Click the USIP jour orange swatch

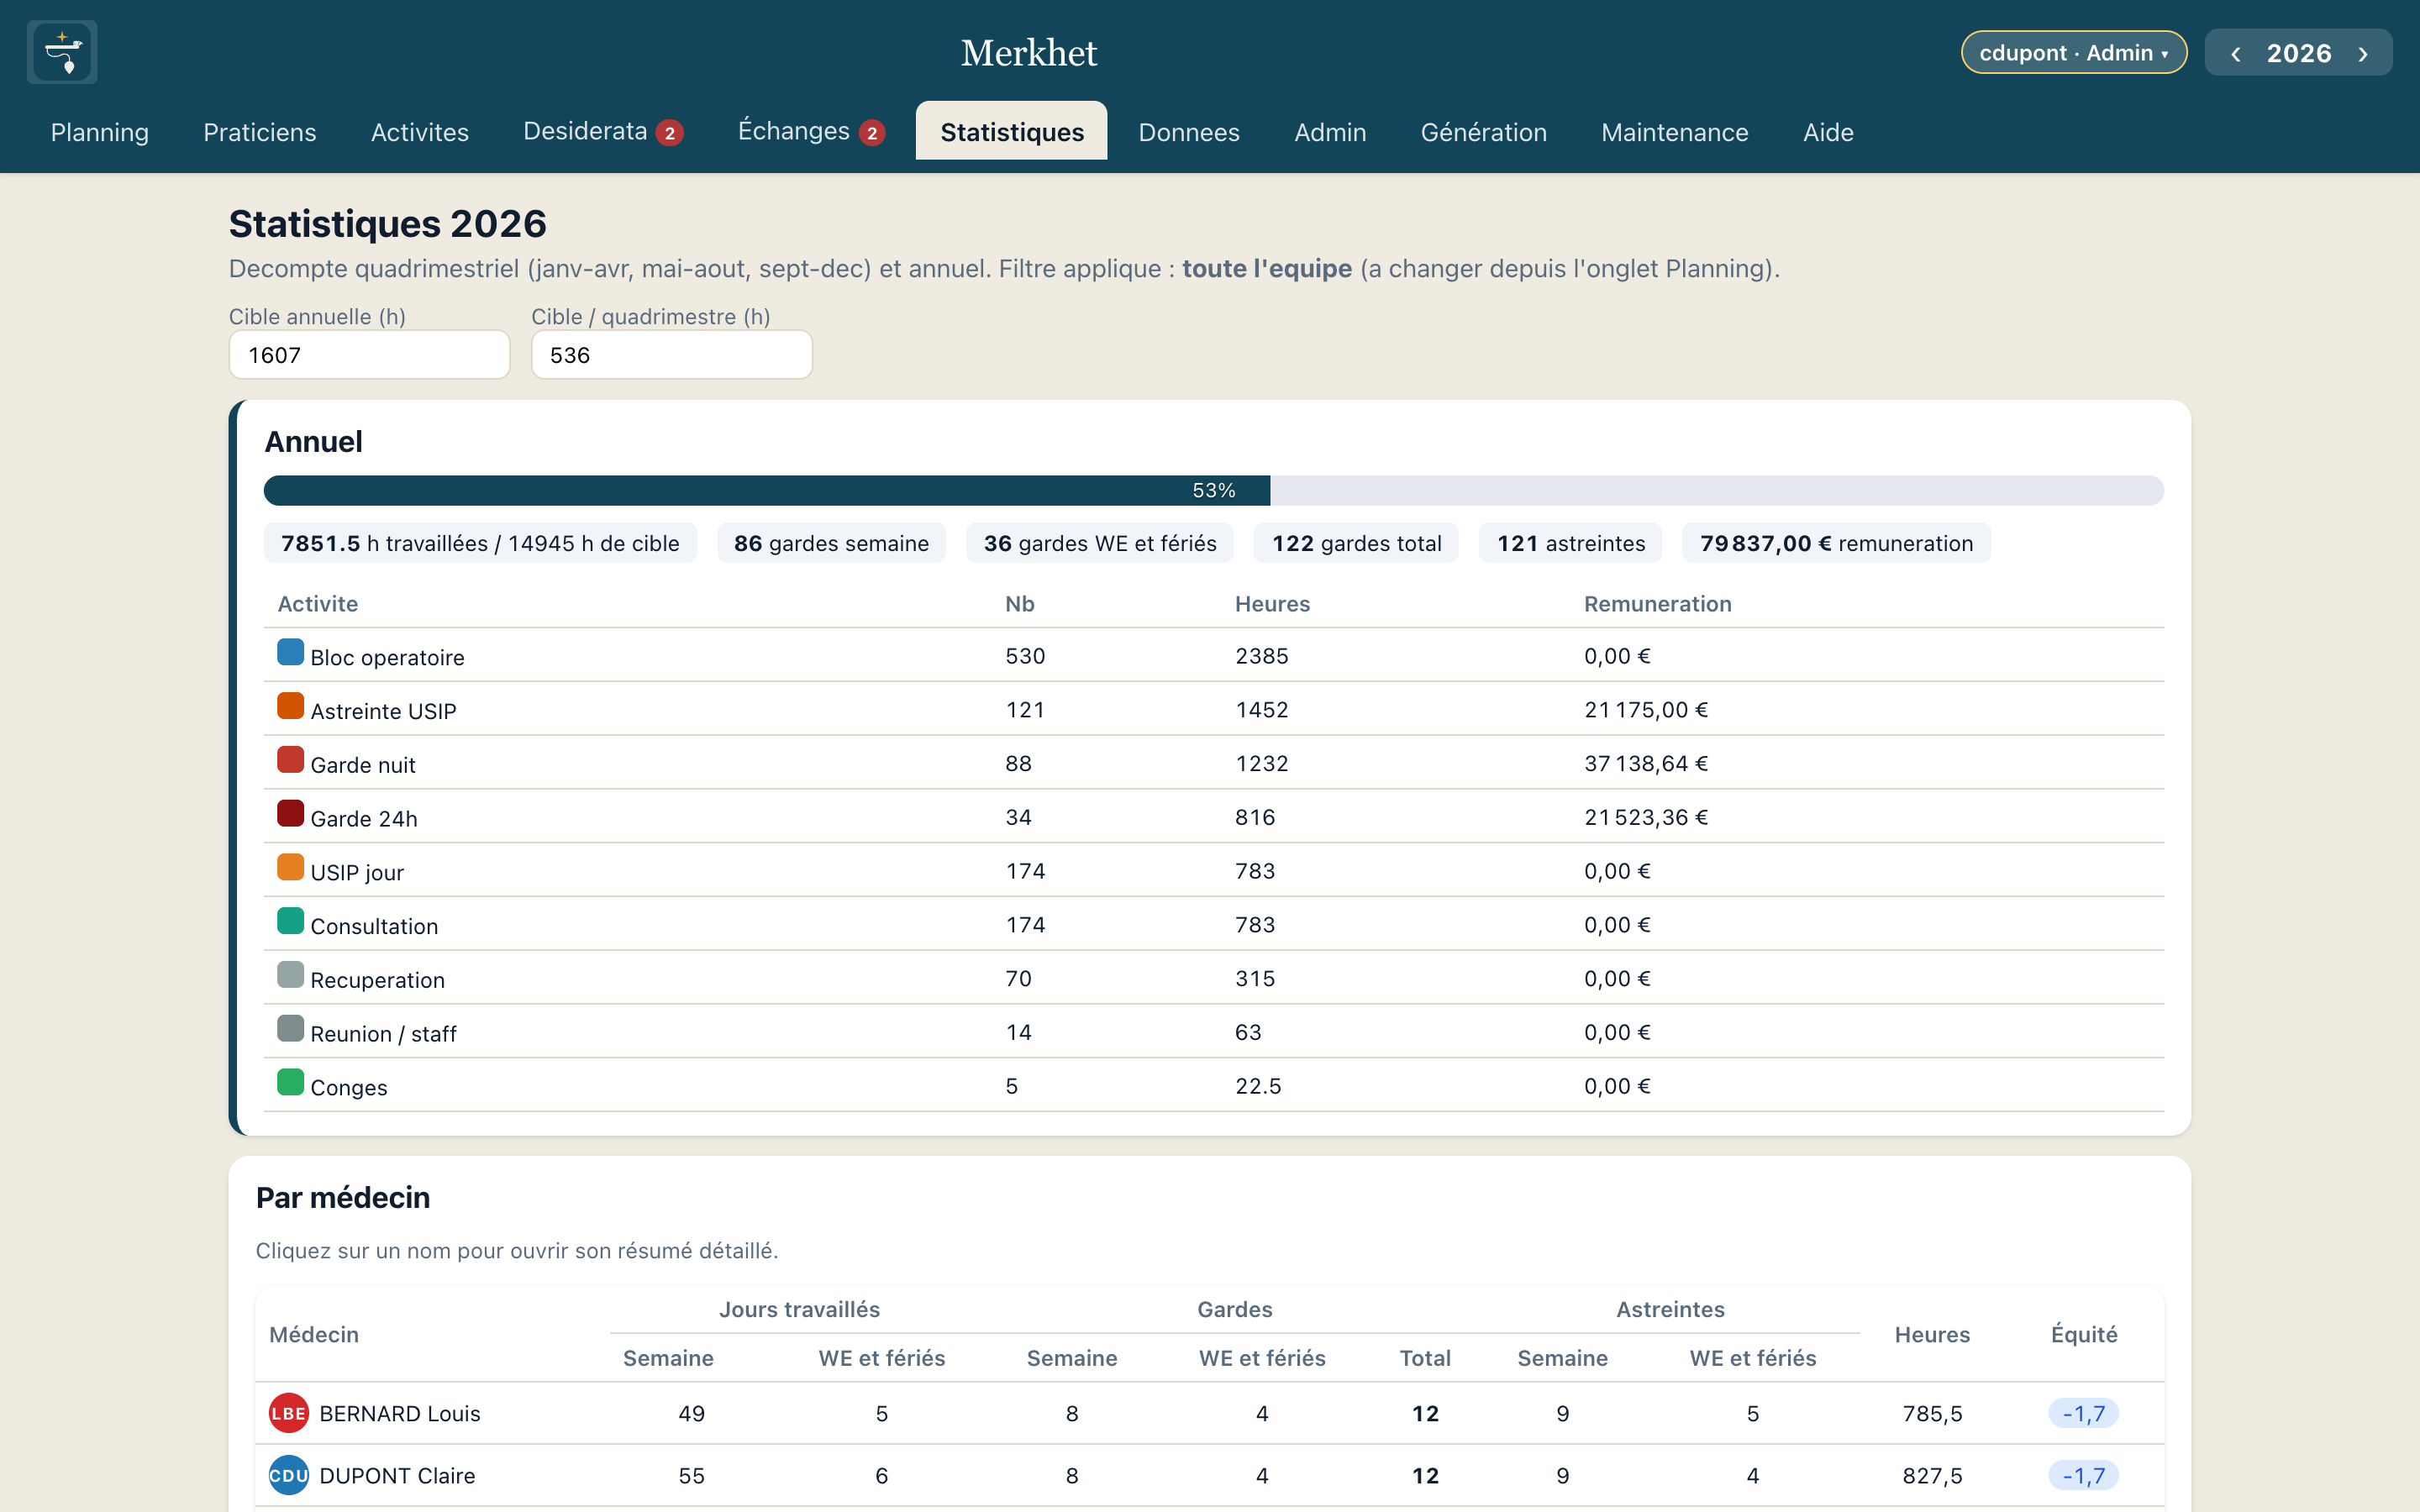coord(290,867)
